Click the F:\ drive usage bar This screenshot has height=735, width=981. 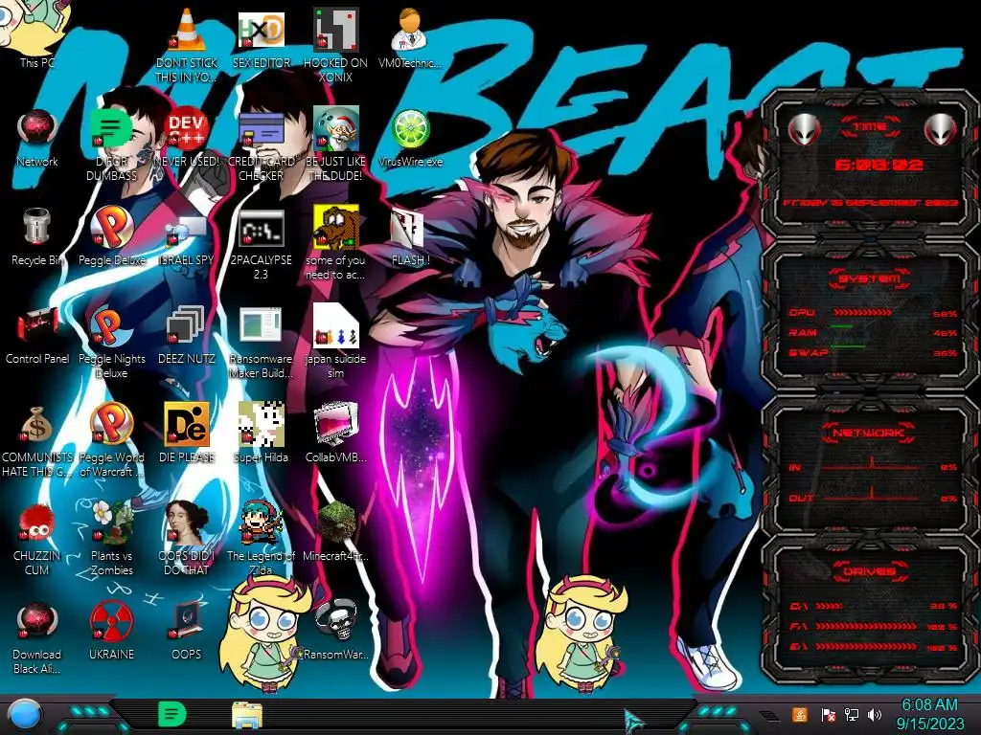point(866,626)
